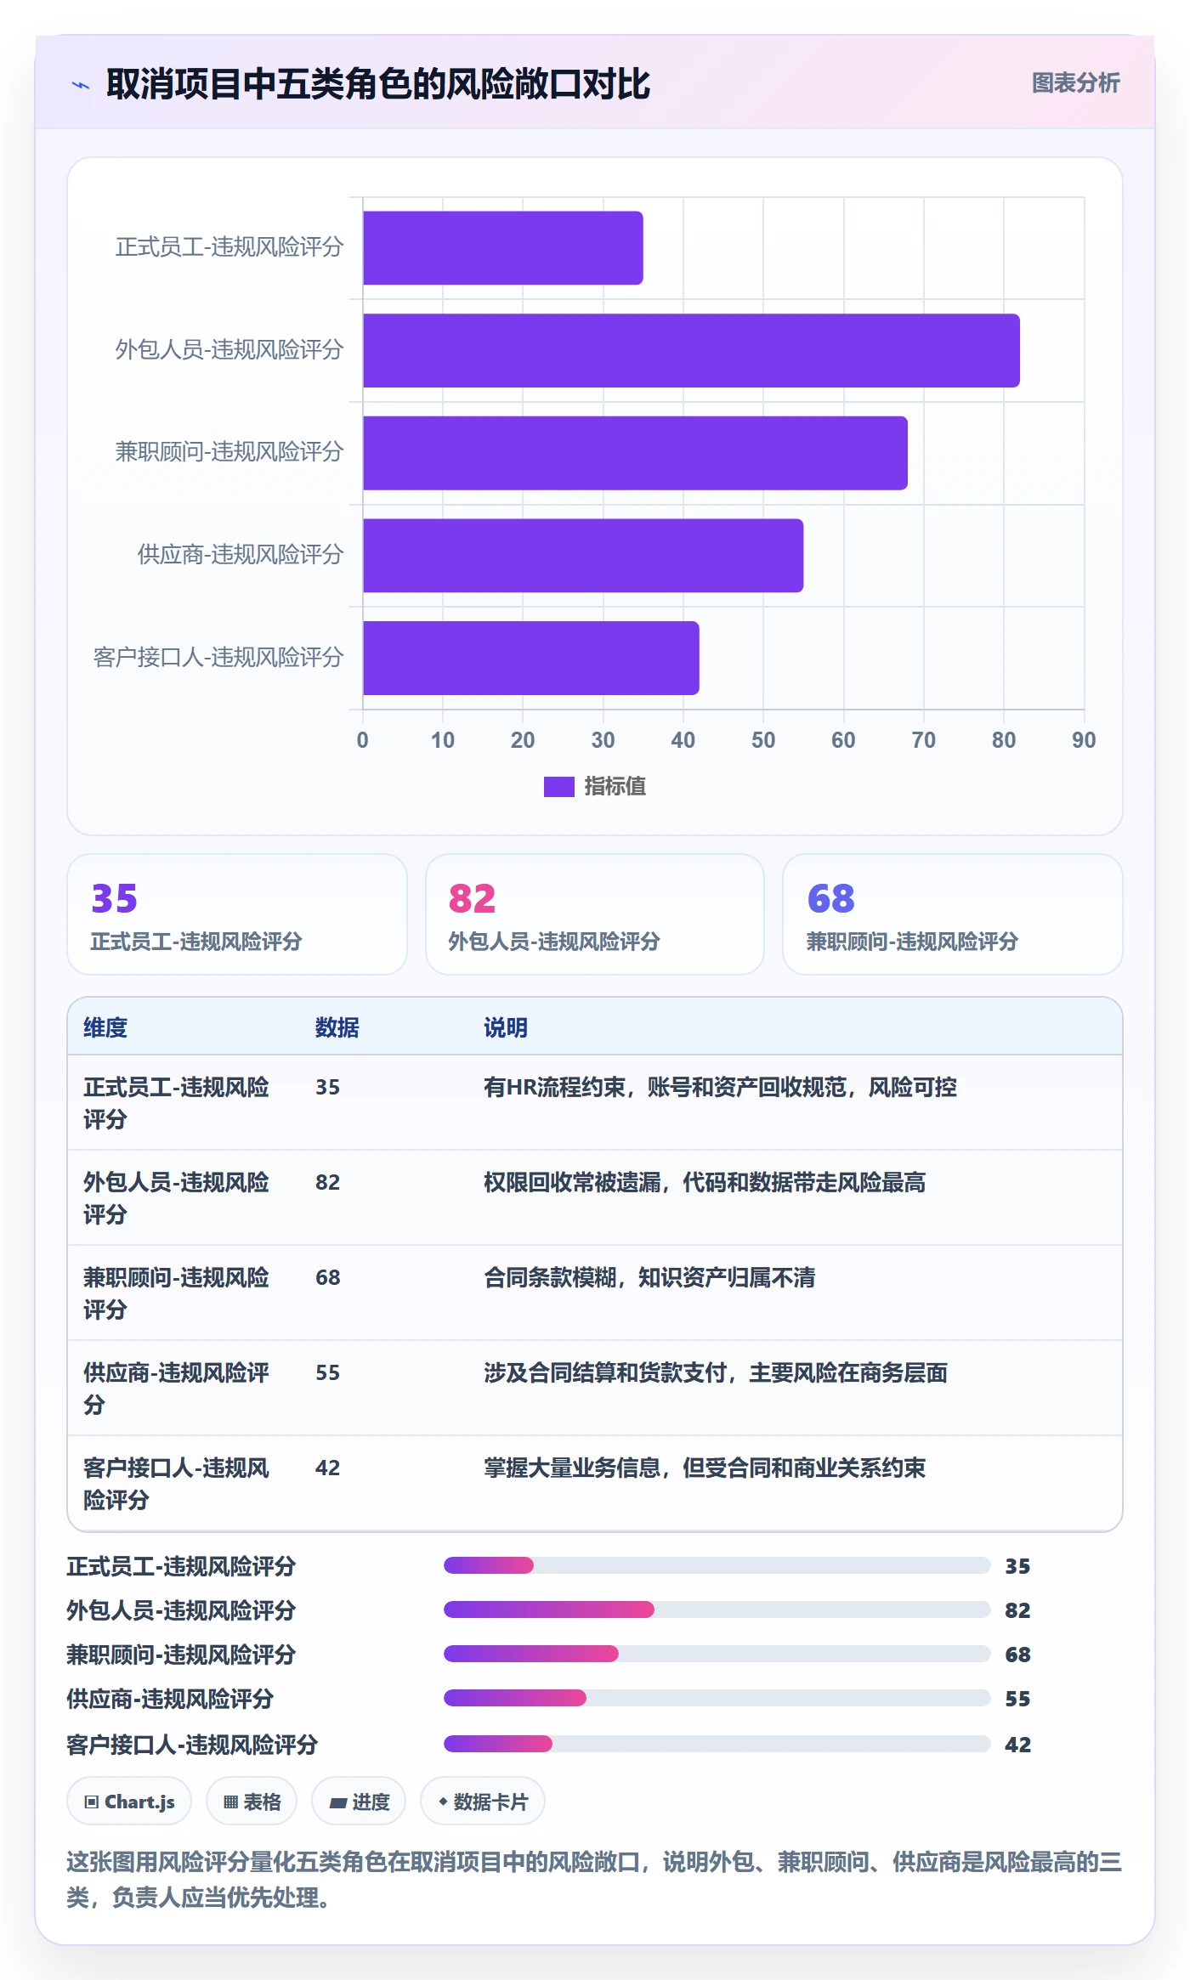Click the 正式员工 bar in the chart
The image size is (1190, 1980).
pyautogui.click(x=503, y=248)
